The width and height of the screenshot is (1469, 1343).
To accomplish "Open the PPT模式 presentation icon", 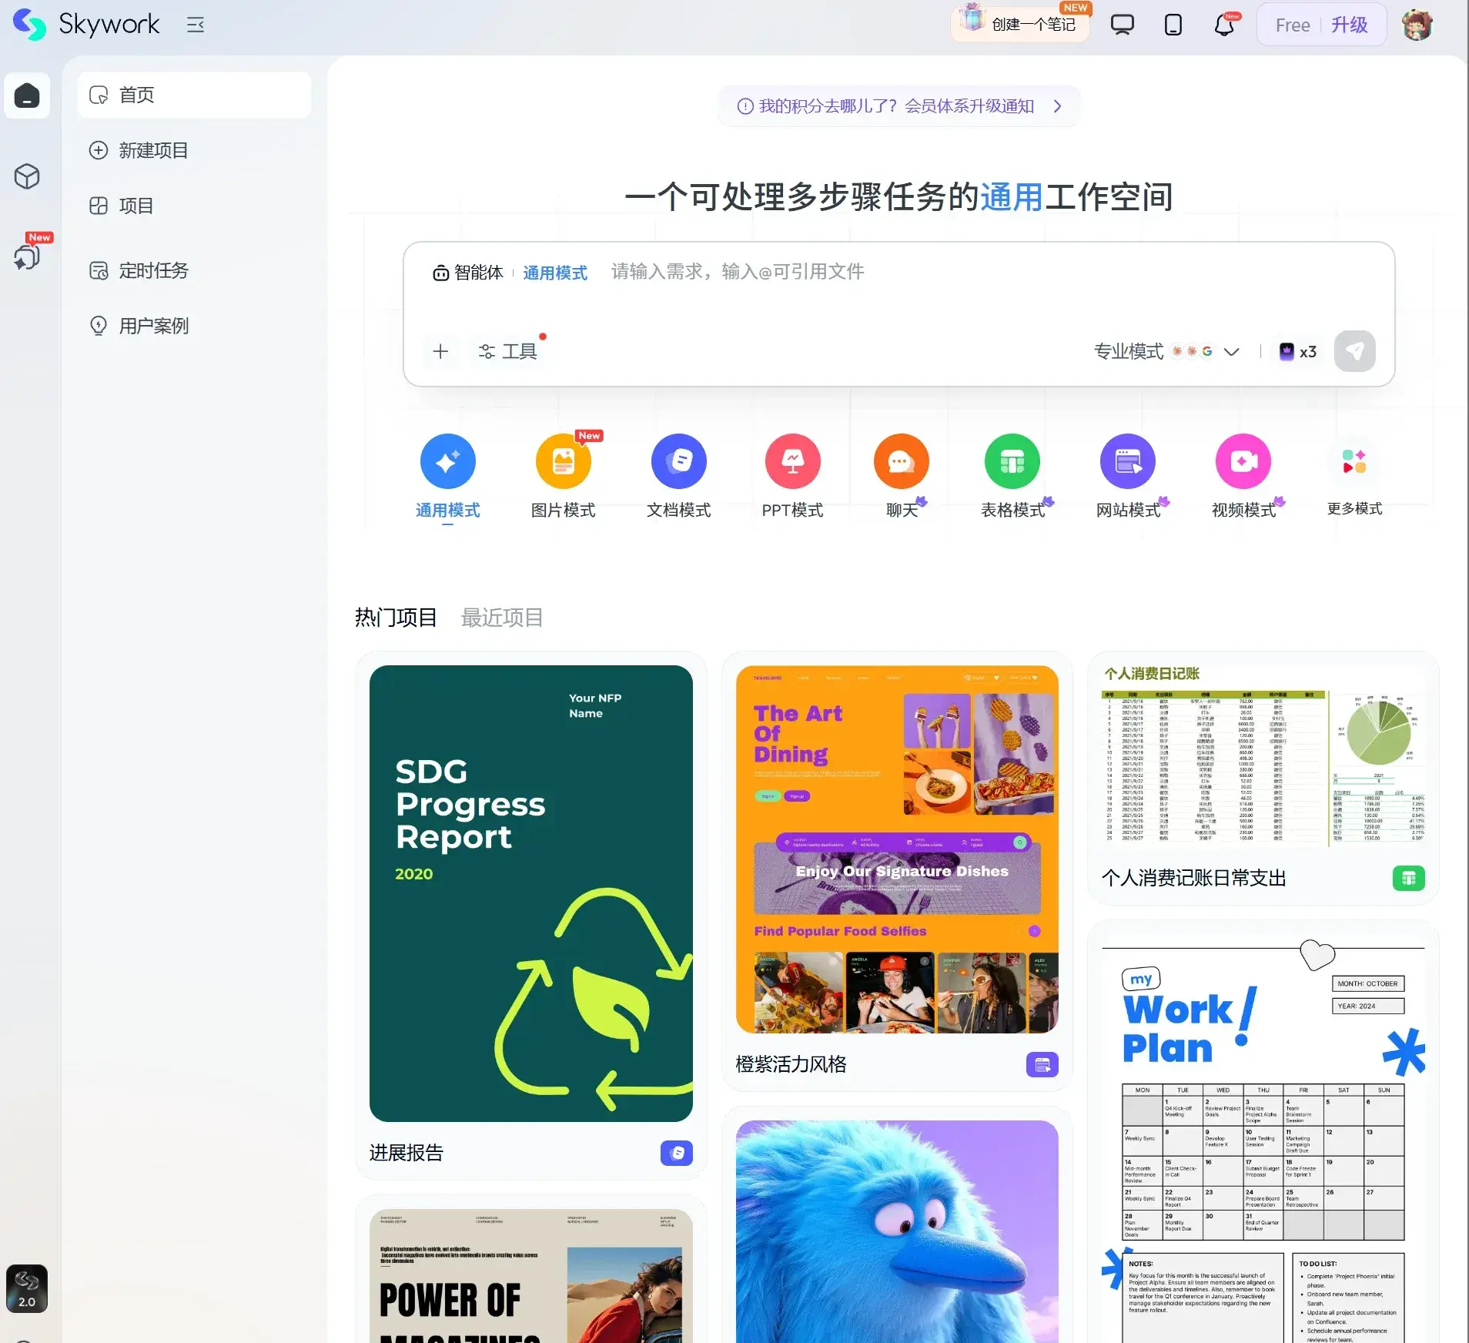I will pyautogui.click(x=792, y=461).
